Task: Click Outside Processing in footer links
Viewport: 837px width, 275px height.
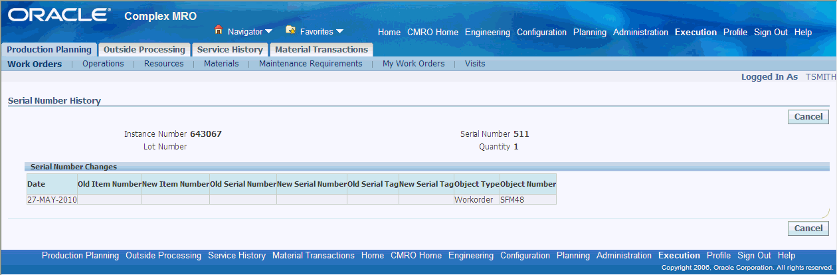Action: (163, 255)
